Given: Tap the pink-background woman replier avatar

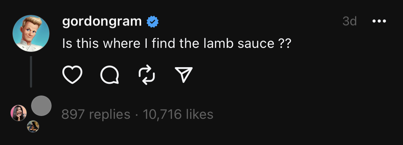Looking at the screenshot, I should point(19,113).
